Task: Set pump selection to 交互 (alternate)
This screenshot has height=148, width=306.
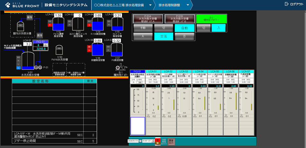Action: point(164,36)
